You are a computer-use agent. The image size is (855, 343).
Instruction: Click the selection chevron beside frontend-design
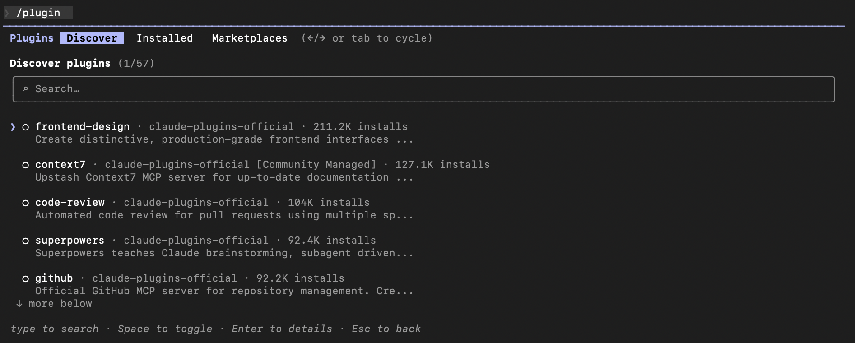click(13, 127)
